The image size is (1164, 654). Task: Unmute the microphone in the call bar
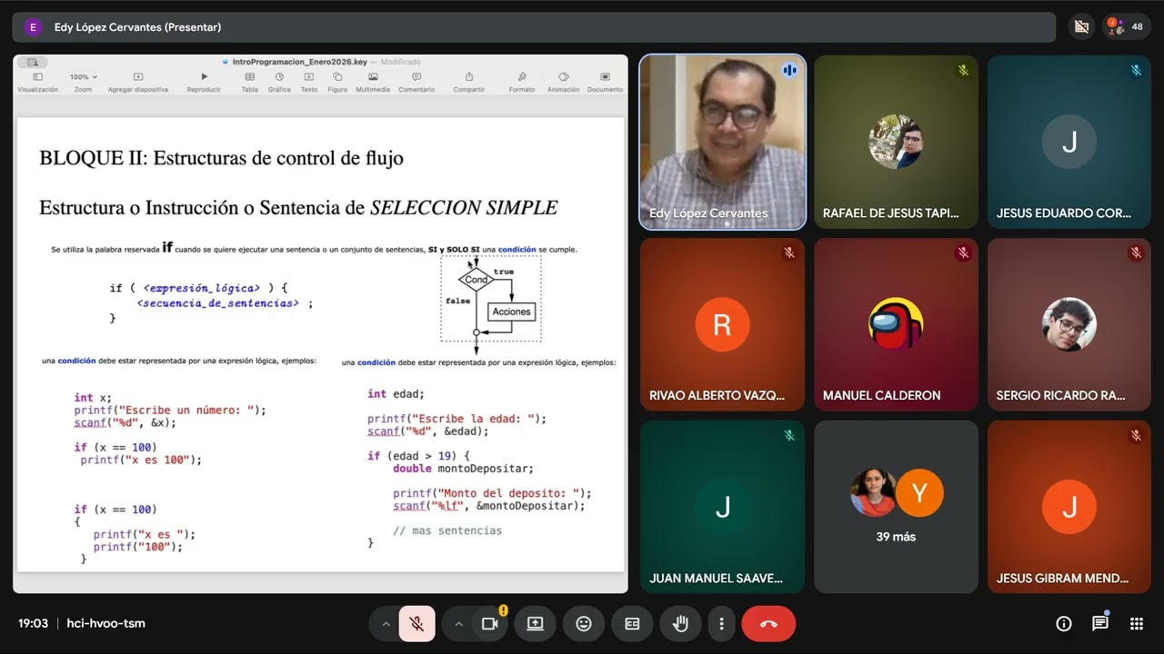point(416,624)
